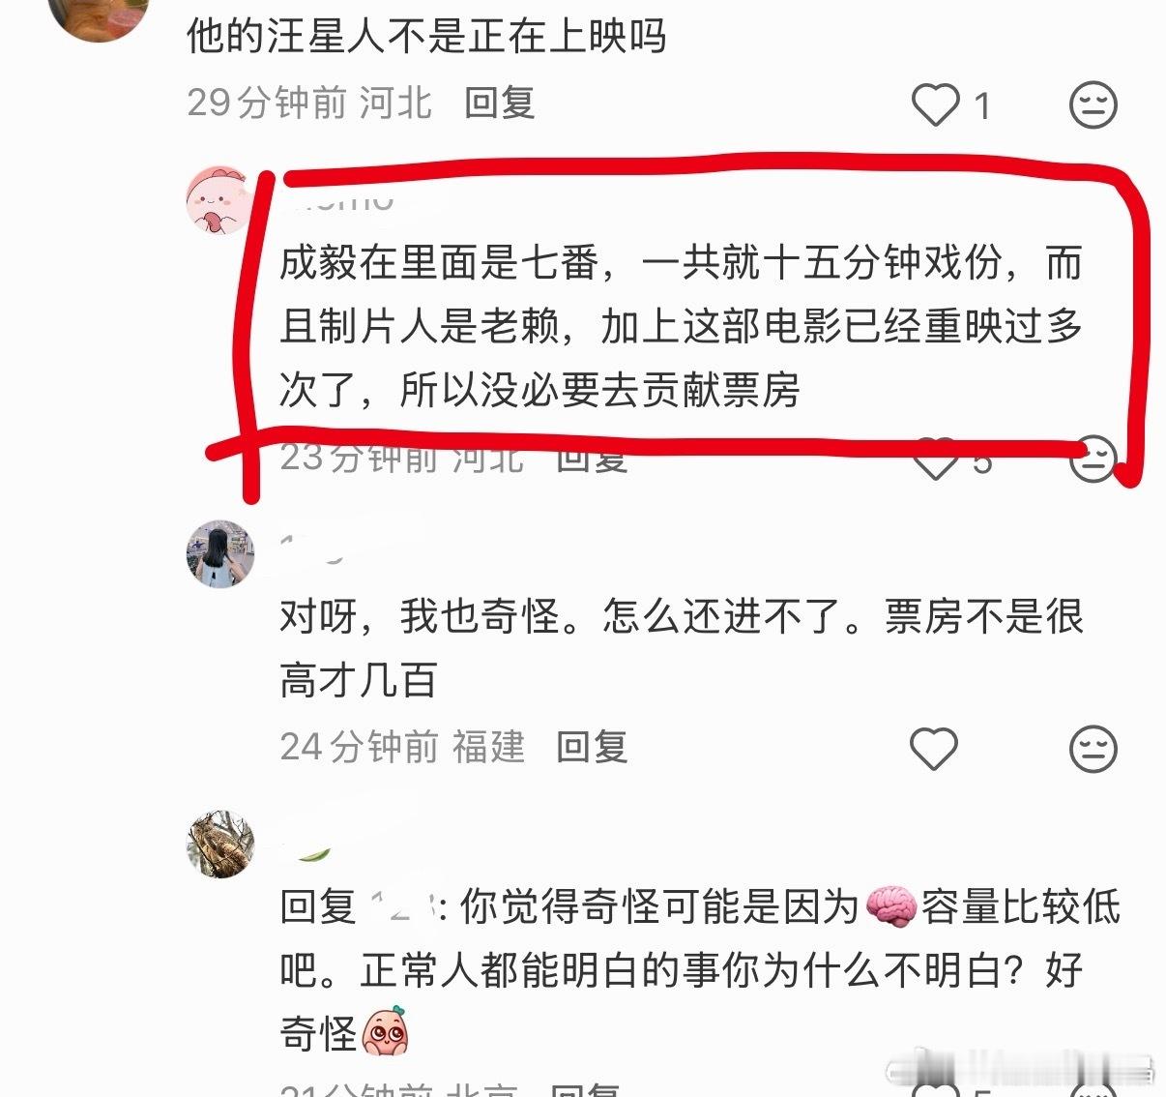Like the circled 成毅 七番 comment
Viewport: 1166px width, 1097px height.
936,460
